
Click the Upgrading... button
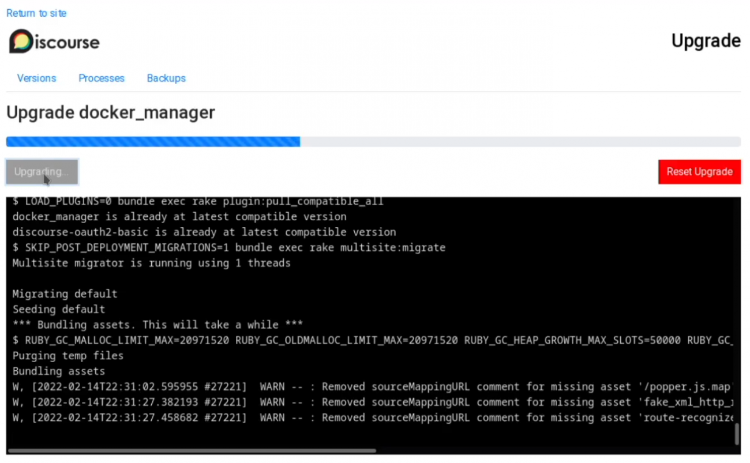(x=42, y=172)
